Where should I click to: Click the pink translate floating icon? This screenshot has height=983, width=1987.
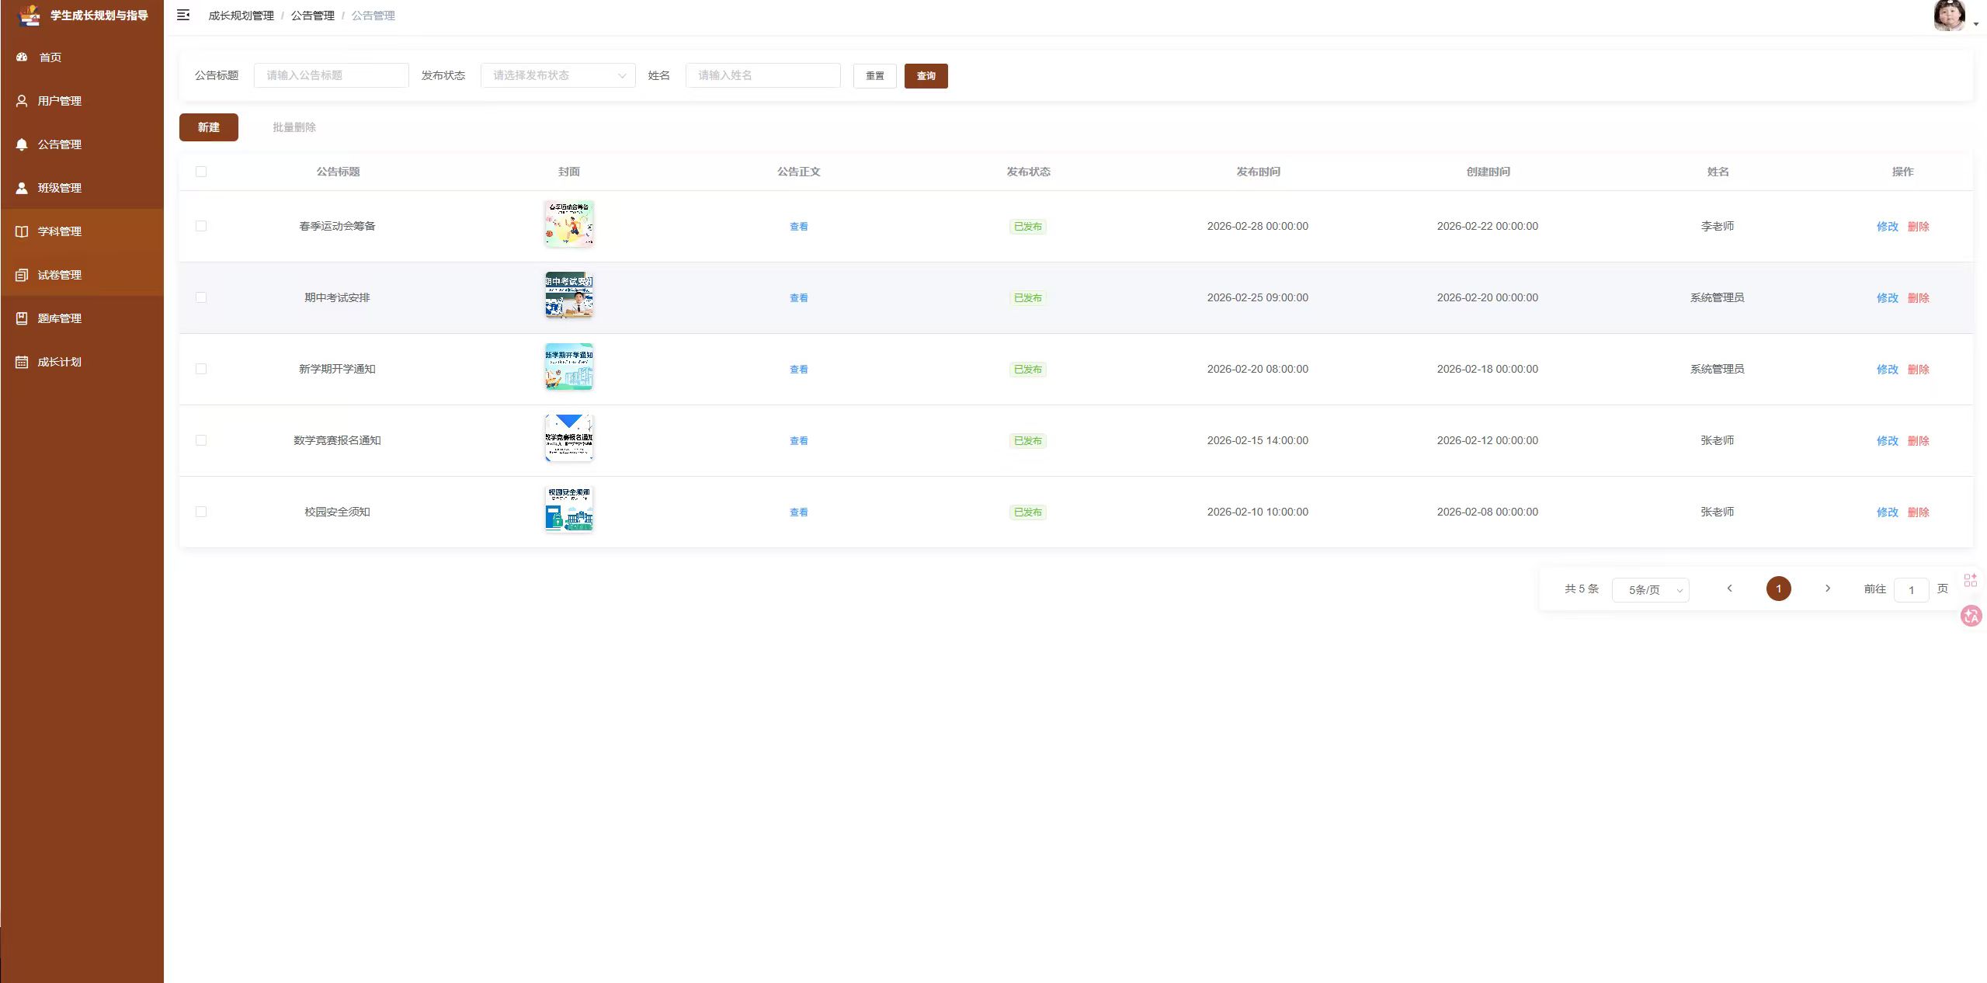[x=1971, y=616]
